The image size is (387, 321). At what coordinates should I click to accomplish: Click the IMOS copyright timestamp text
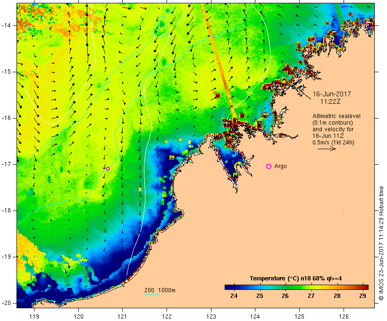pyautogui.click(x=381, y=244)
